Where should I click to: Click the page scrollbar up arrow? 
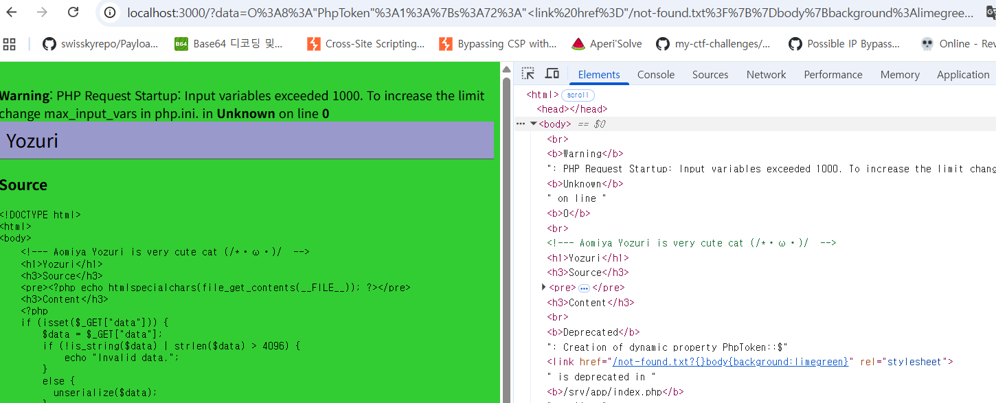pyautogui.click(x=506, y=71)
